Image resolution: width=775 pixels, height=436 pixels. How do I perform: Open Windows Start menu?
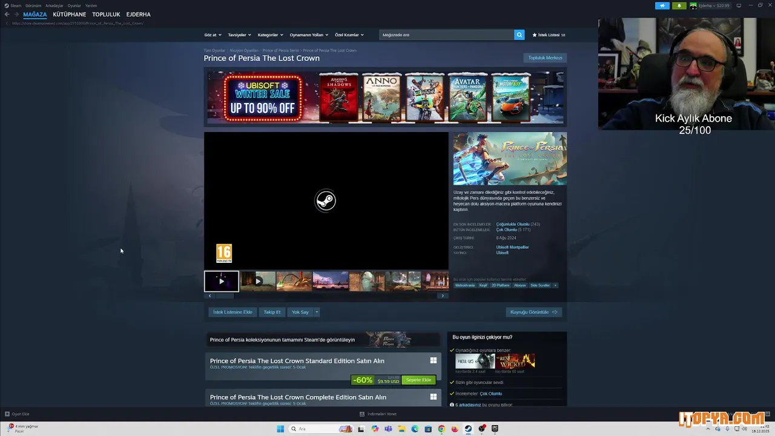280,429
